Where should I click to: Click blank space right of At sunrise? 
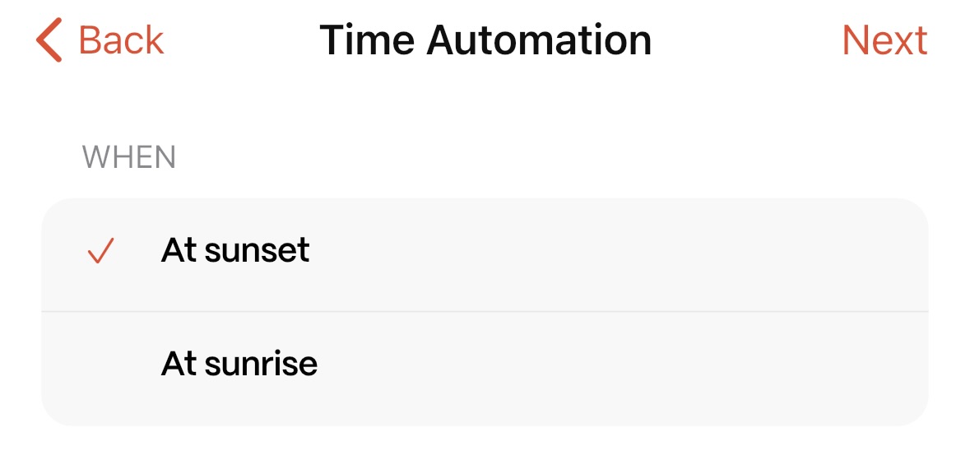coord(617,364)
